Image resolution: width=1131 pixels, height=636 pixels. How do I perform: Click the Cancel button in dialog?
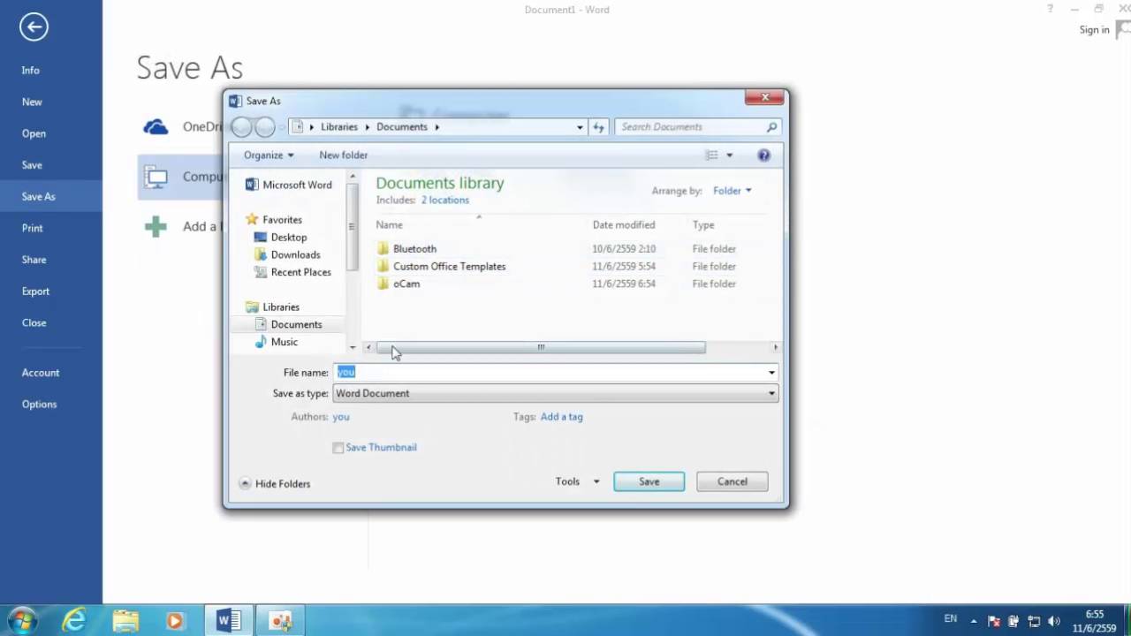coord(732,481)
